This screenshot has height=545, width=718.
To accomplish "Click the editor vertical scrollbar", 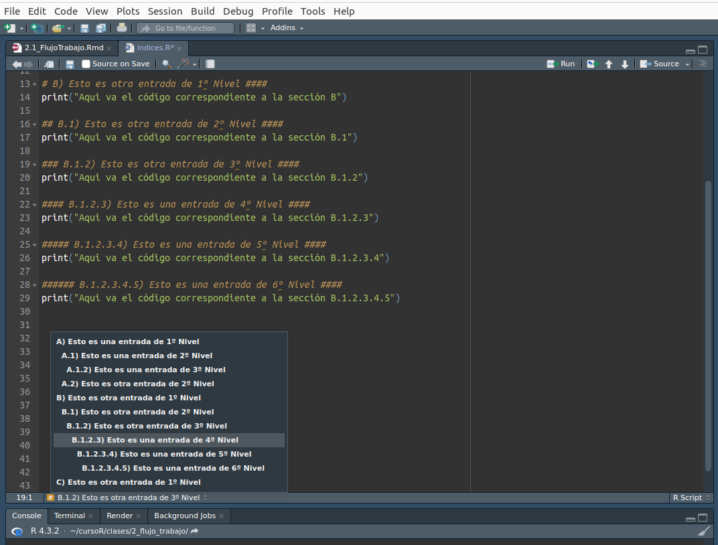I will [709, 321].
